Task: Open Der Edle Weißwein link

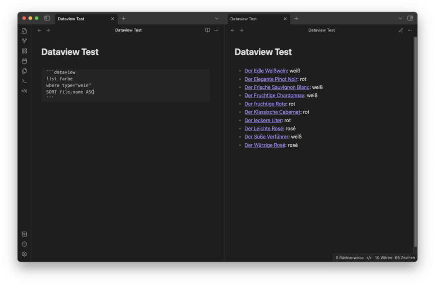Action: coord(266,71)
